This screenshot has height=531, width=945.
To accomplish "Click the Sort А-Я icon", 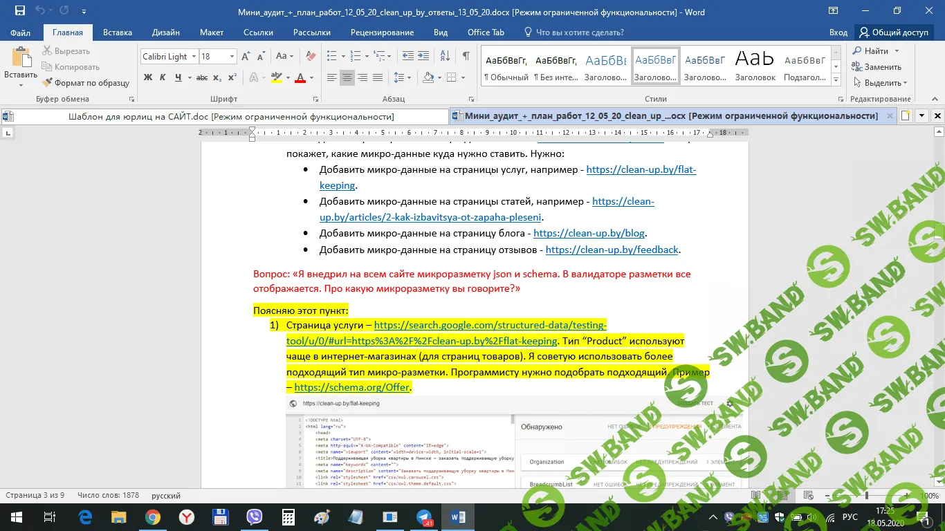I will 445,56.
